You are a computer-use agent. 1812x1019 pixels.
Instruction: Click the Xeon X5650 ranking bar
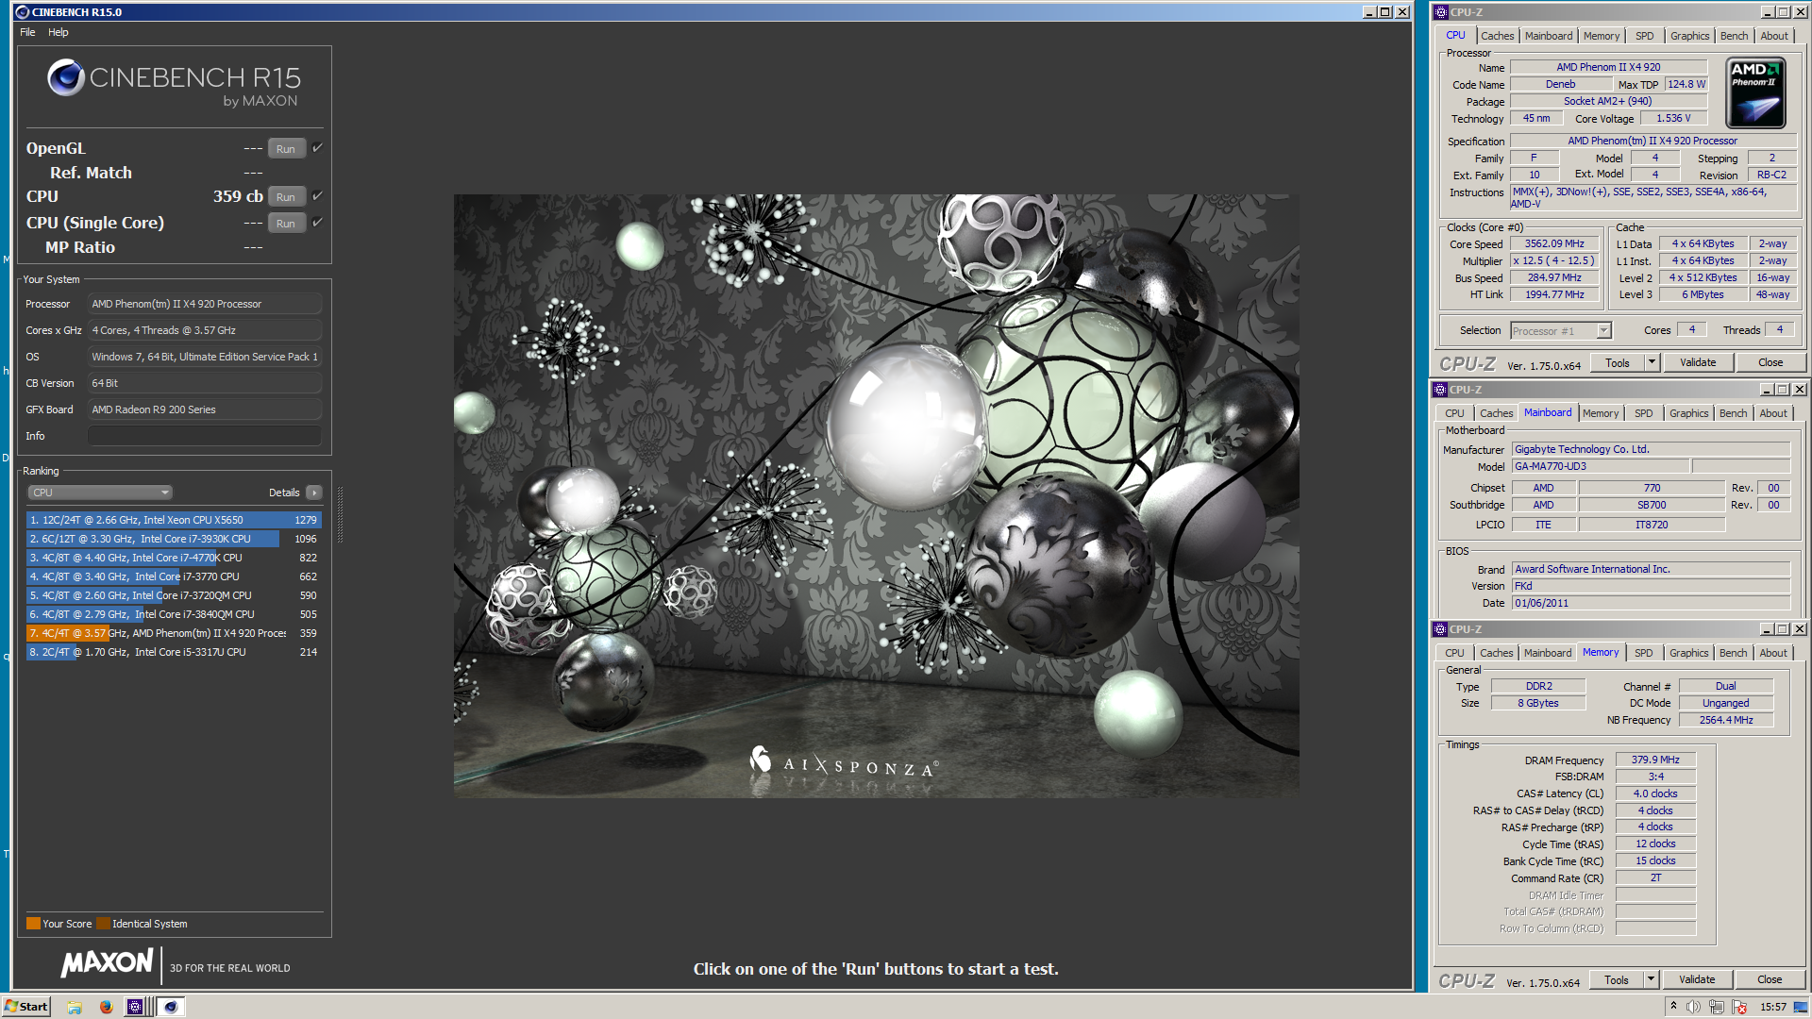174,520
